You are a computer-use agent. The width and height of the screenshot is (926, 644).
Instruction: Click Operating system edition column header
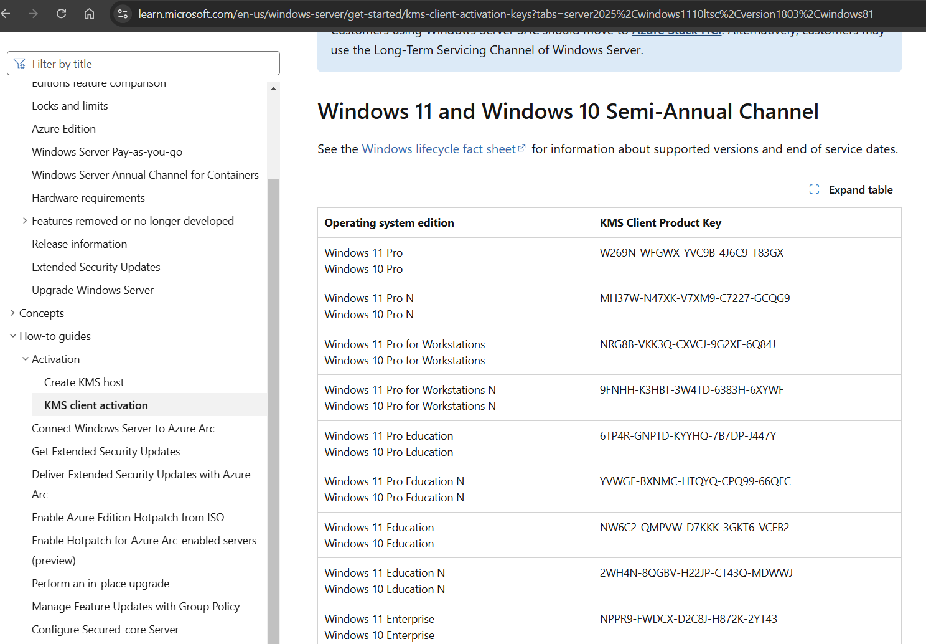389,223
